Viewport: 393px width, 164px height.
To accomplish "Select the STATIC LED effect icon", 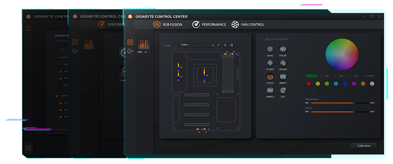I will 270,49.
